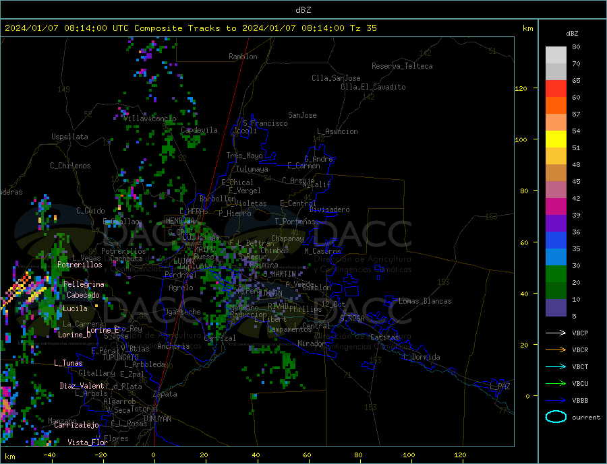Click the Uspallata map label

click(x=69, y=137)
